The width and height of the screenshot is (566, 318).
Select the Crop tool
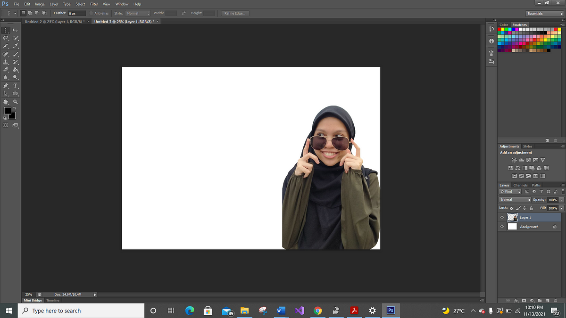[x=6, y=46]
